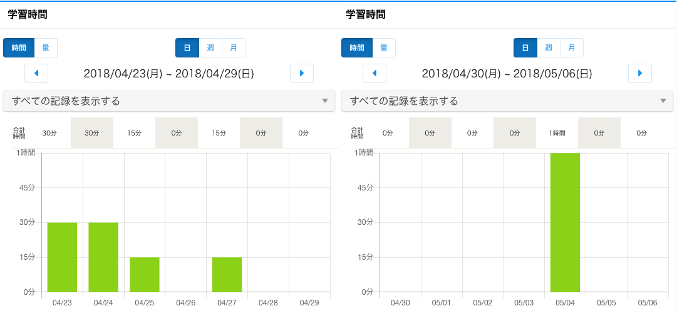Go to previous week in left panel
The width and height of the screenshot is (677, 311).
36,73
